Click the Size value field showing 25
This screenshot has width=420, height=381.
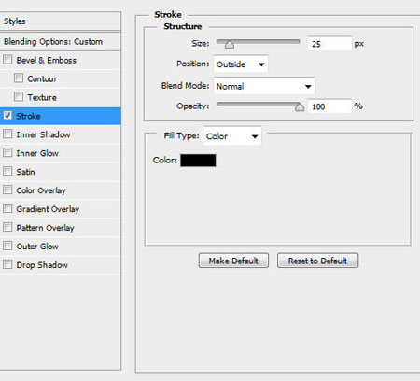point(329,44)
